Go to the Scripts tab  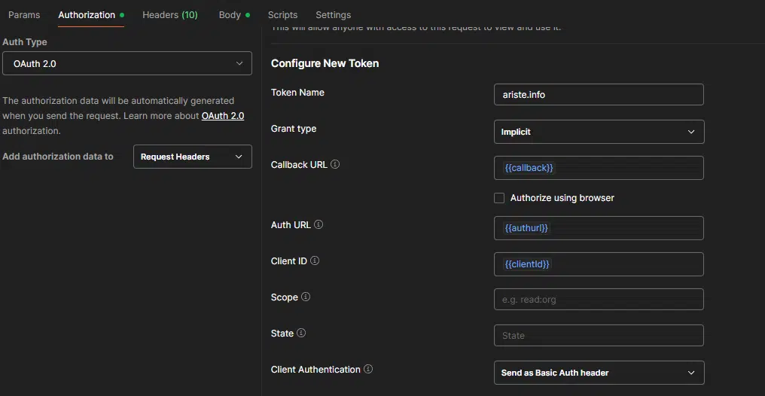282,14
